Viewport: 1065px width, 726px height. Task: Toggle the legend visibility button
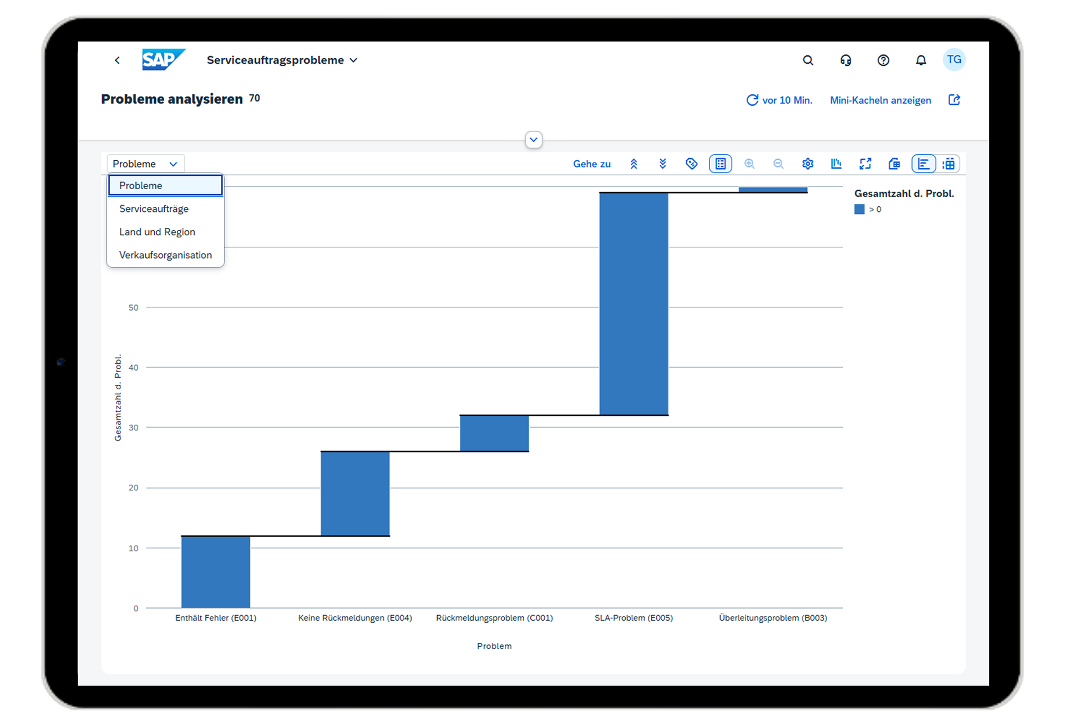click(x=721, y=164)
